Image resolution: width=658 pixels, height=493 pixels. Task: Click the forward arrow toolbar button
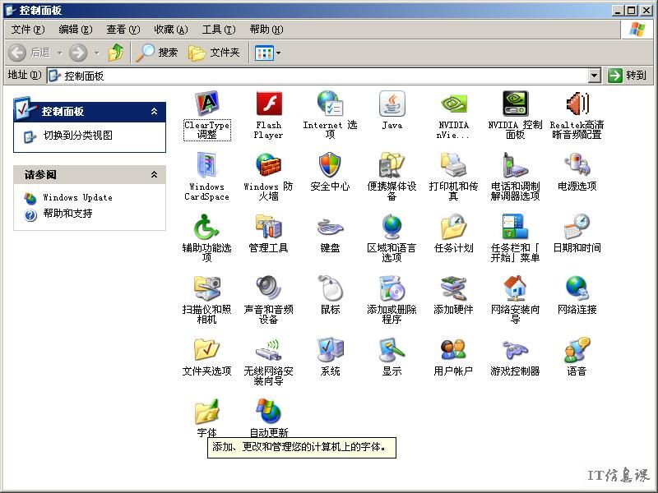[78, 53]
